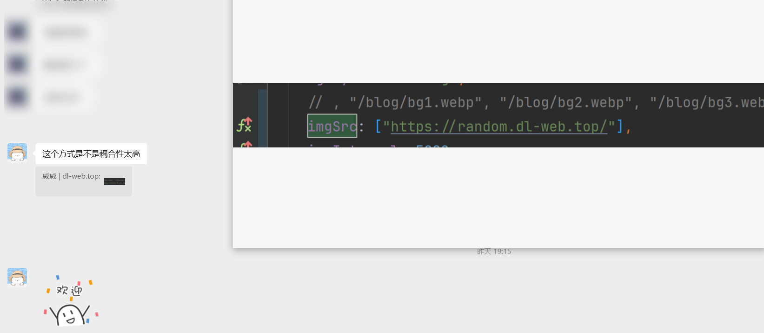Open the topmost blurred contact avatar

click(17, 32)
